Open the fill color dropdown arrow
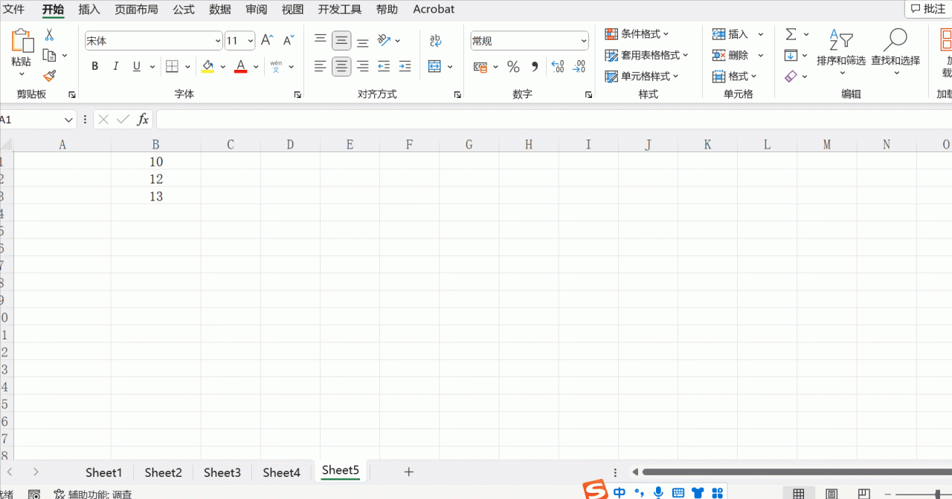Image resolution: width=952 pixels, height=499 pixels. 222,66
